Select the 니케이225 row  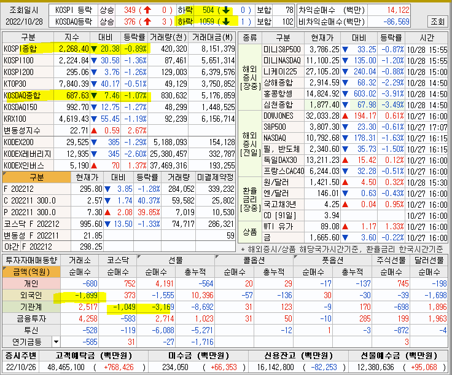tap(355, 71)
